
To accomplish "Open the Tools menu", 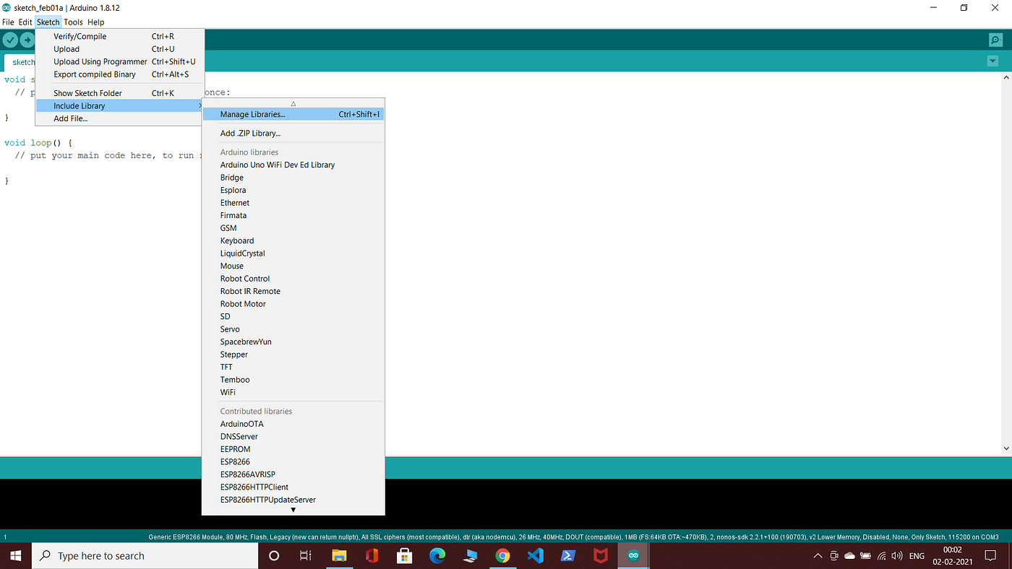I will coord(73,22).
